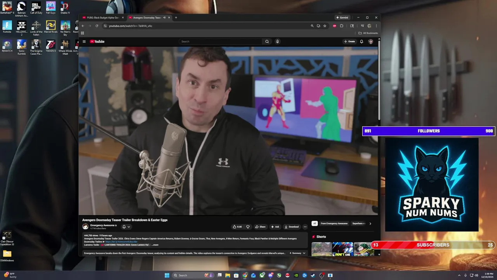This screenshot has width=497, height=280.
Task: Launch Fortnite desktop shortcut
Action: click(x=7, y=27)
